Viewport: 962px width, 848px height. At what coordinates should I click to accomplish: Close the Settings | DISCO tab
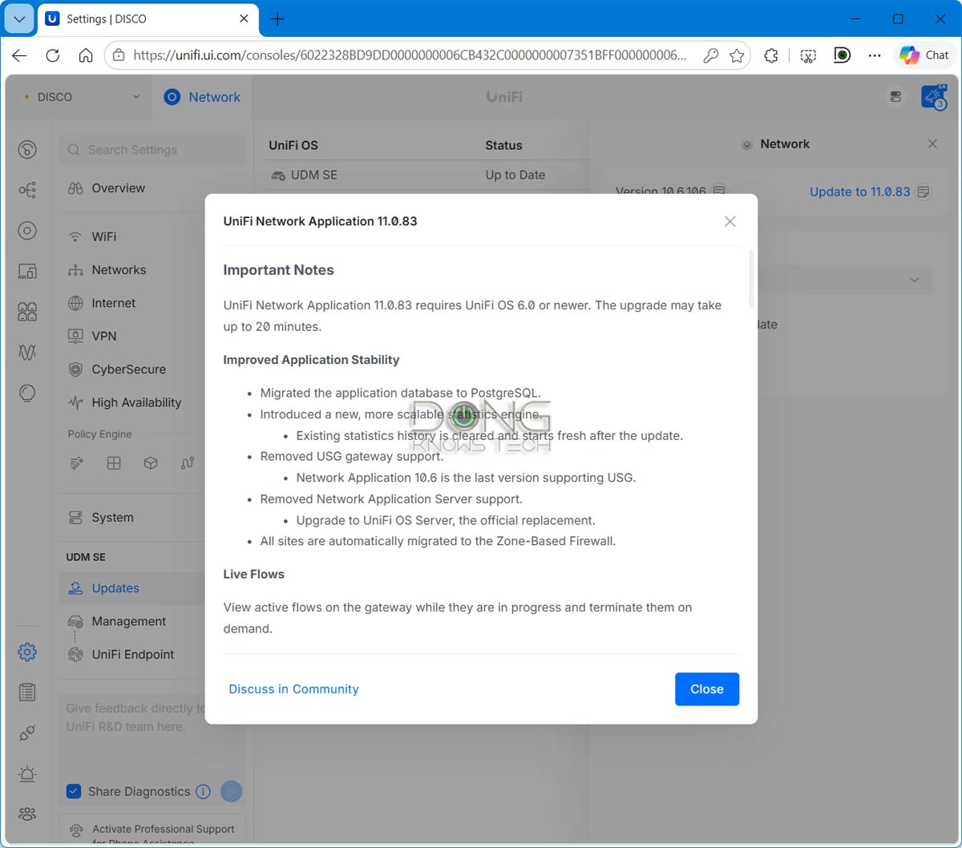click(244, 18)
